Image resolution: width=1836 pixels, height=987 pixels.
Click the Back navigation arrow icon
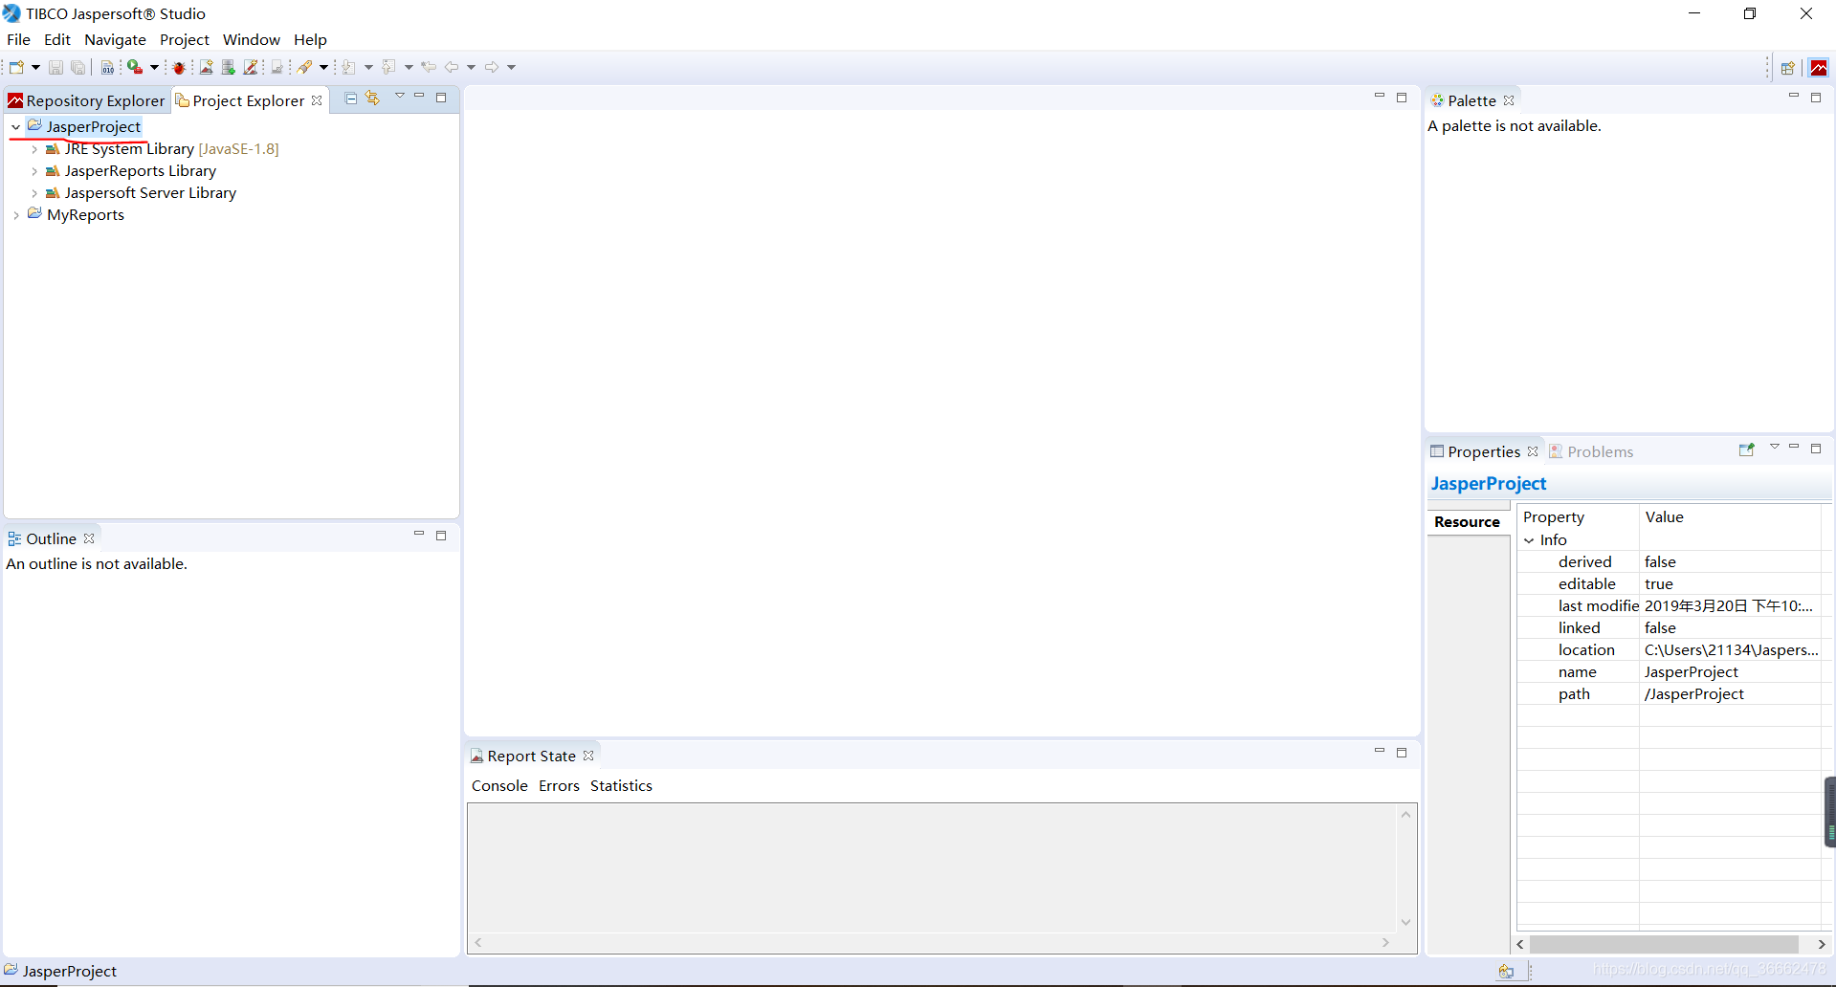click(452, 67)
